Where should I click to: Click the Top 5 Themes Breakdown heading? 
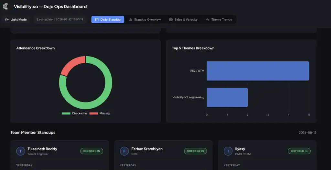[193, 48]
